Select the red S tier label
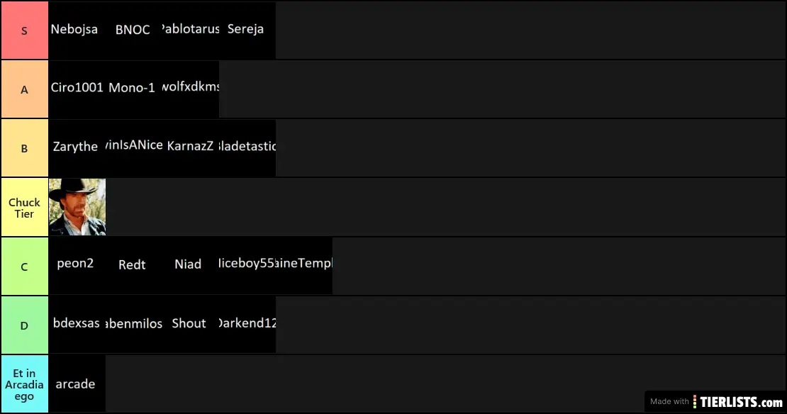Screen dimensions: 787x414 tap(24, 30)
